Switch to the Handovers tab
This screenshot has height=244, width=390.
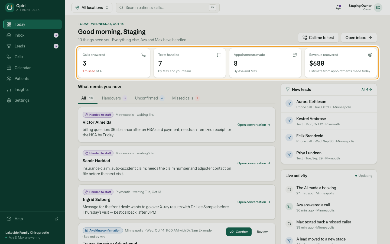pos(114,98)
